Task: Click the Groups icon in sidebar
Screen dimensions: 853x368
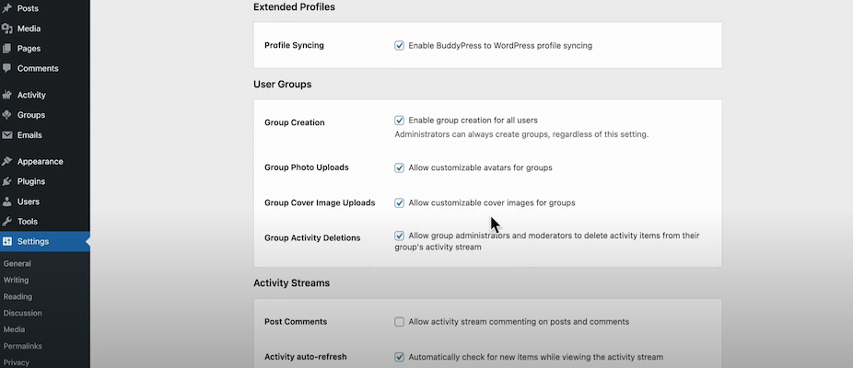Action: 7,115
